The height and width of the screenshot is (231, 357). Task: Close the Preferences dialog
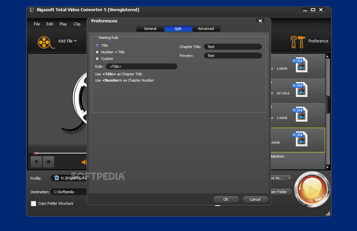260,21
